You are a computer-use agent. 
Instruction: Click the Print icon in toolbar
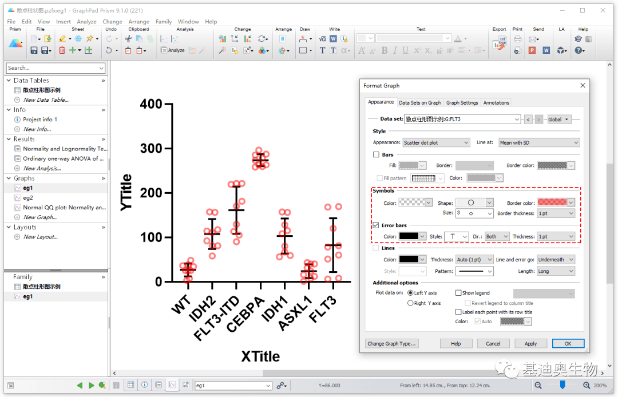[517, 39]
